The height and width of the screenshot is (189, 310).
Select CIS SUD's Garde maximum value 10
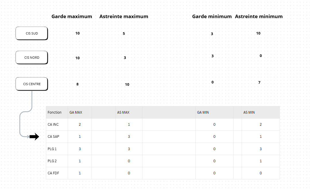coord(77,33)
